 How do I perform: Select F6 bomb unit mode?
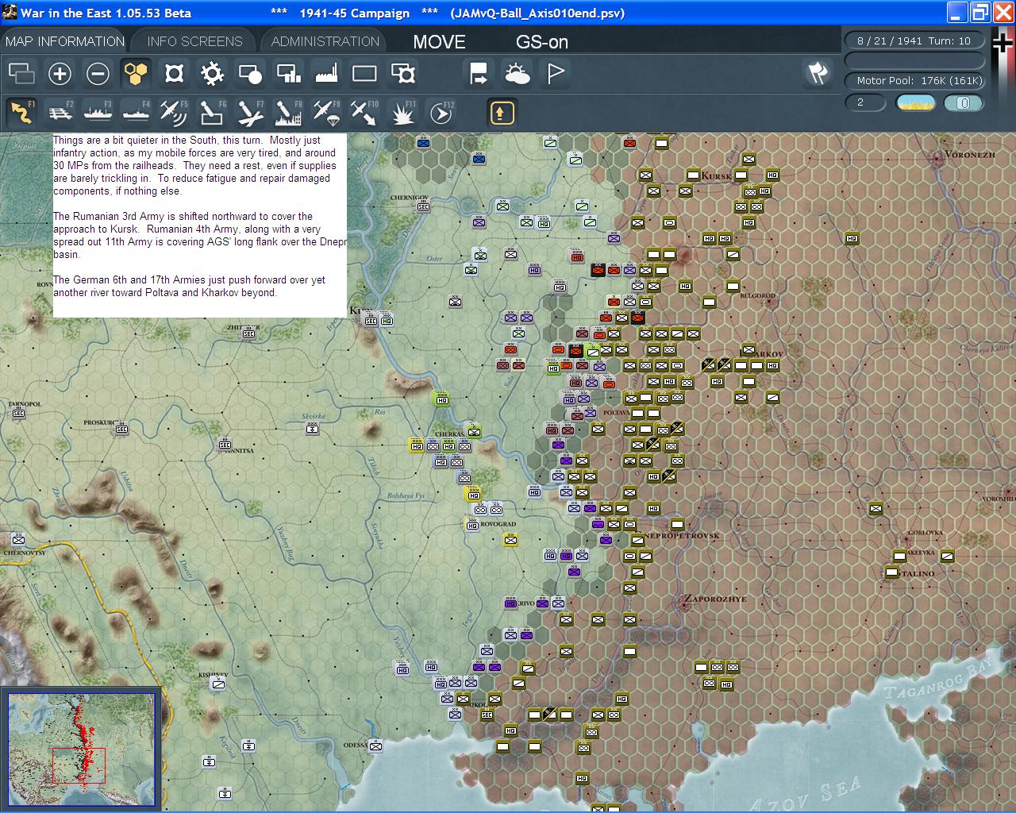click(212, 113)
